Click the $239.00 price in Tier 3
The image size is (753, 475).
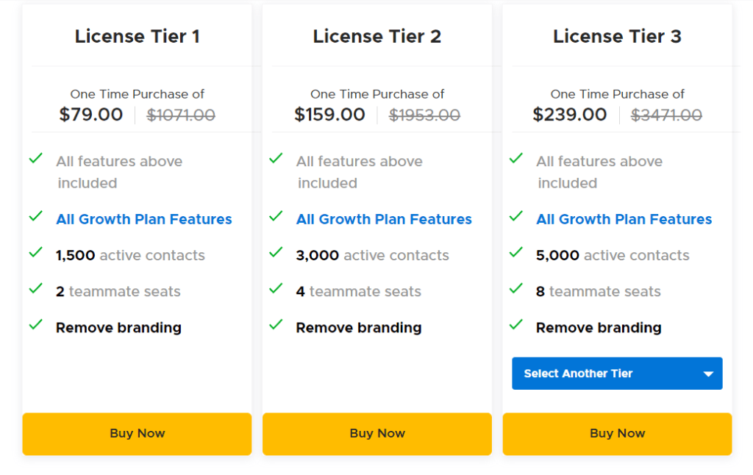coord(570,115)
